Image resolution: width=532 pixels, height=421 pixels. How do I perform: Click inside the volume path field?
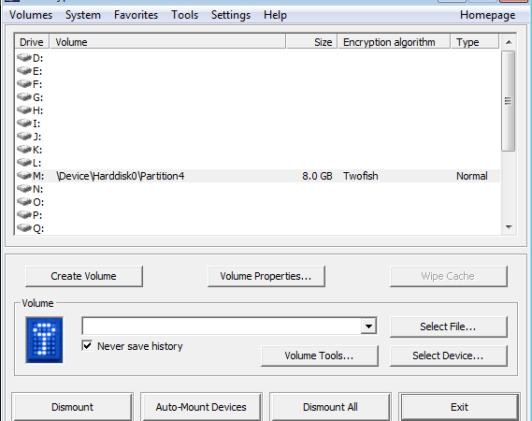(223, 327)
